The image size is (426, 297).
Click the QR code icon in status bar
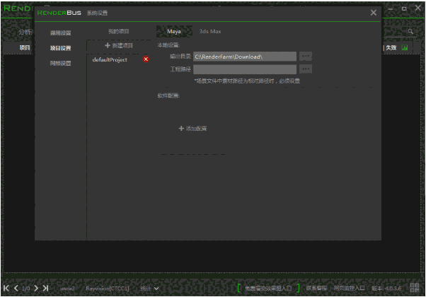415,288
